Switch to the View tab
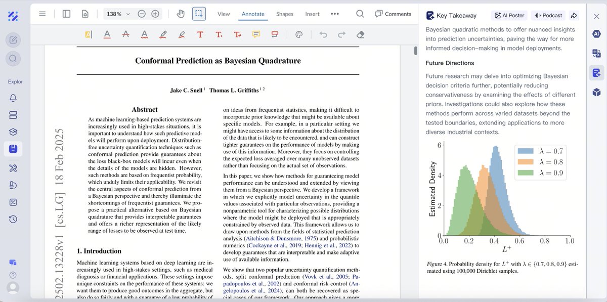This screenshot has height=302, width=607. click(224, 14)
